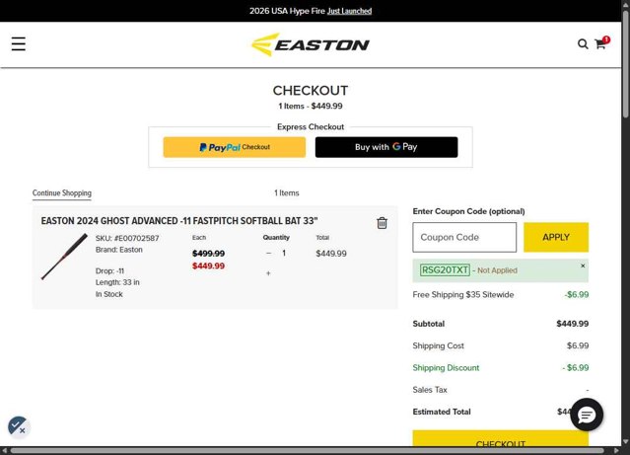Decrease quantity with the minus button

(268, 253)
